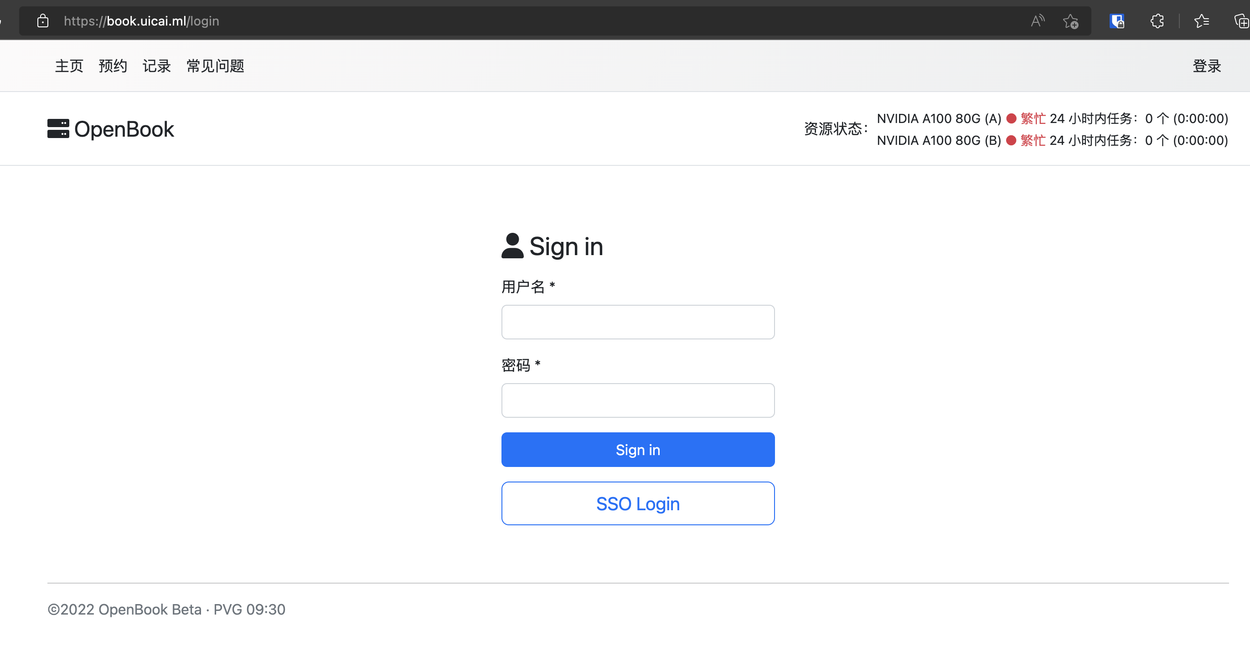Click the OpenBook server logo icon

(58, 128)
